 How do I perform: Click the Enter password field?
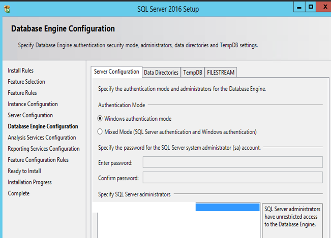point(232,162)
